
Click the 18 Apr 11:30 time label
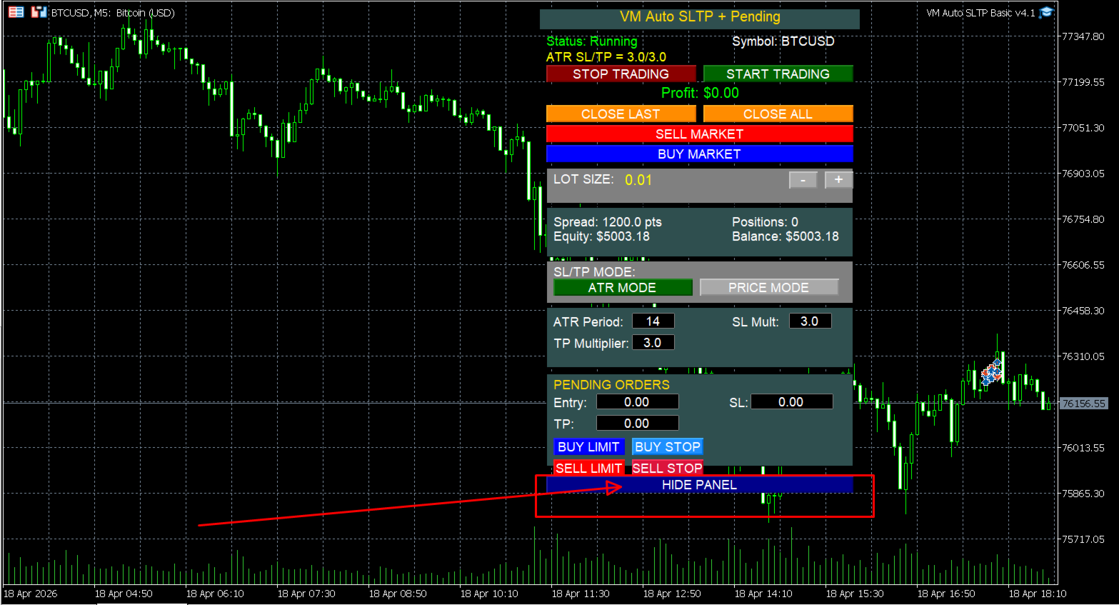coord(581,594)
